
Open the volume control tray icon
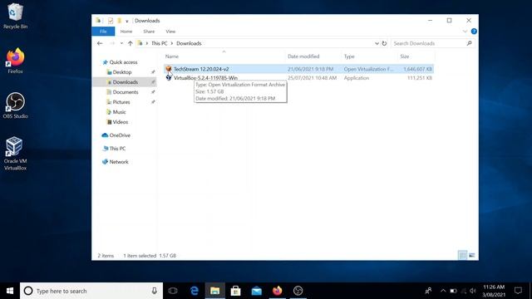click(473, 291)
